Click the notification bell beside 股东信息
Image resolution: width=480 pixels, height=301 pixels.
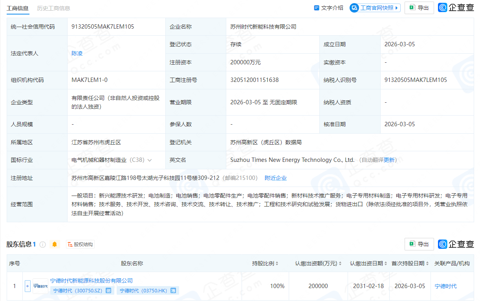[55, 244]
